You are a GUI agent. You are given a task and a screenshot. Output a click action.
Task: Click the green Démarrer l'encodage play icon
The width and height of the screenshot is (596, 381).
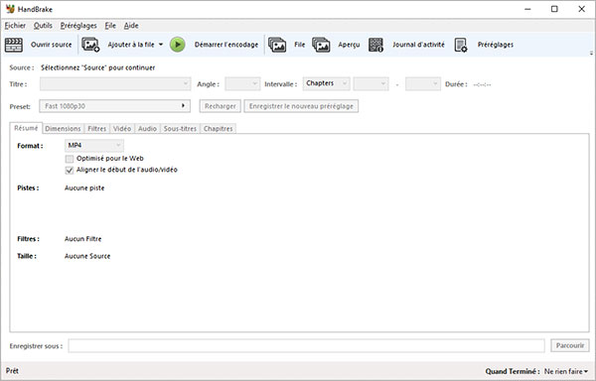point(178,45)
